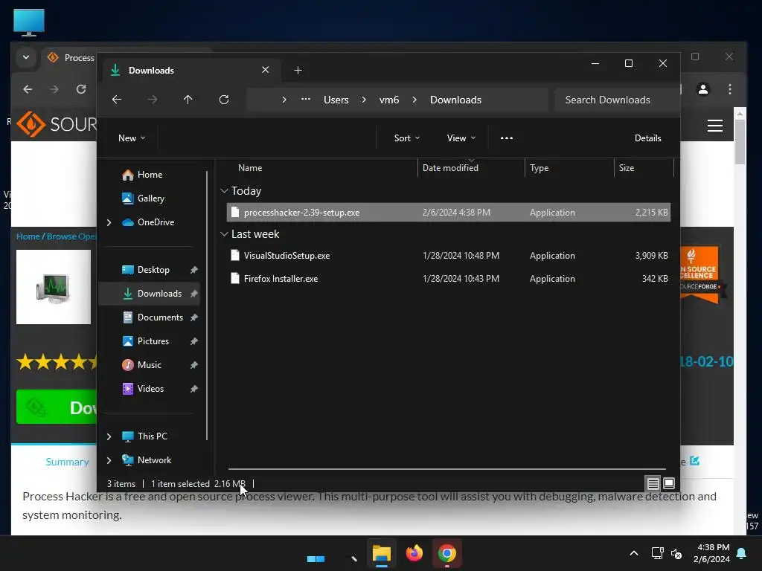Open the see more options ellipsis in Explorer toolbar
Image resolution: width=762 pixels, height=571 pixels.
click(x=506, y=138)
